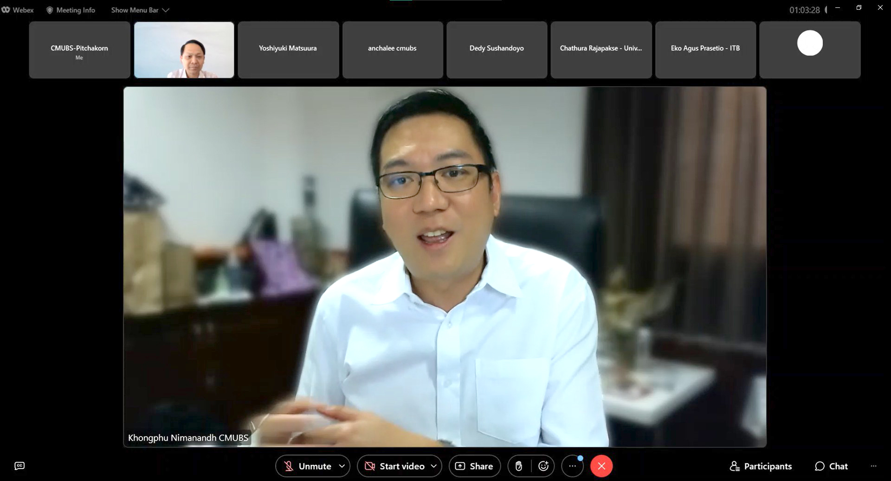Click main speaker video of Khongphu
Screen dimensions: 891x481
[445, 267]
